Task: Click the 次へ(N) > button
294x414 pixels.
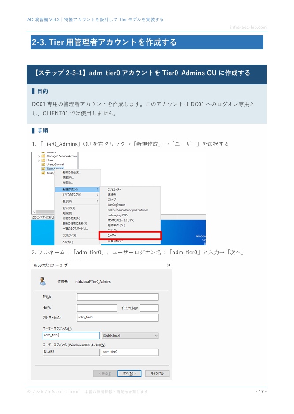Action: tap(129, 373)
